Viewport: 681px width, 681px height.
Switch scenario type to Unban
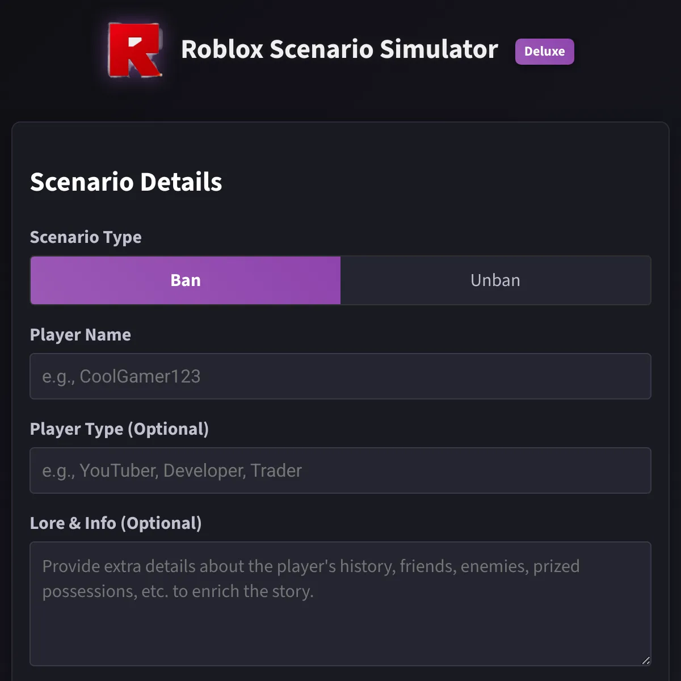pos(495,280)
